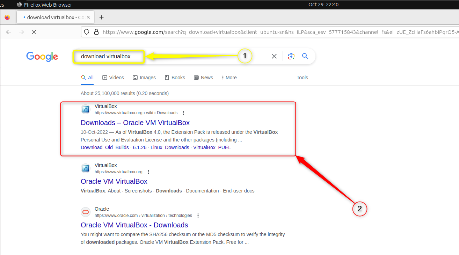Switch to the Images results tab
The height and width of the screenshot is (255, 459).
click(x=144, y=78)
